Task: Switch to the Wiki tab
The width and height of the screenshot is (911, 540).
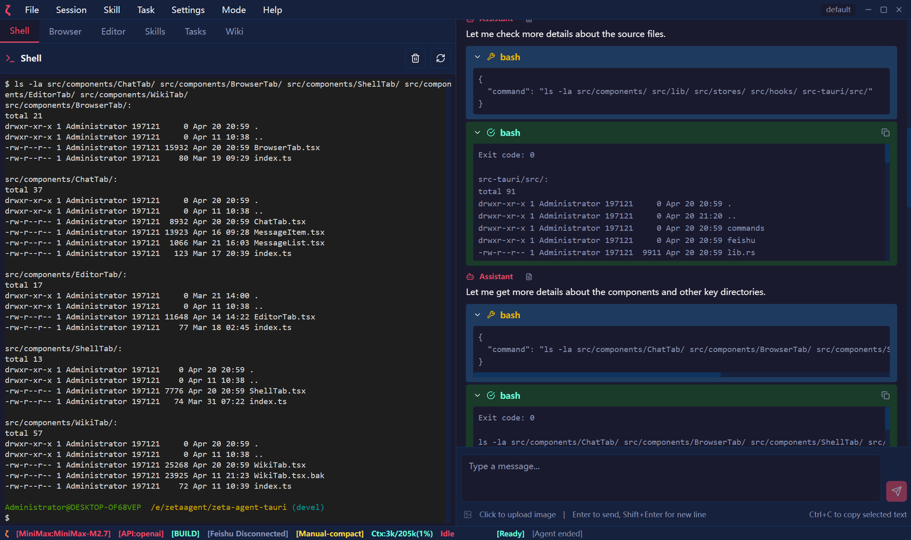Action: (234, 32)
